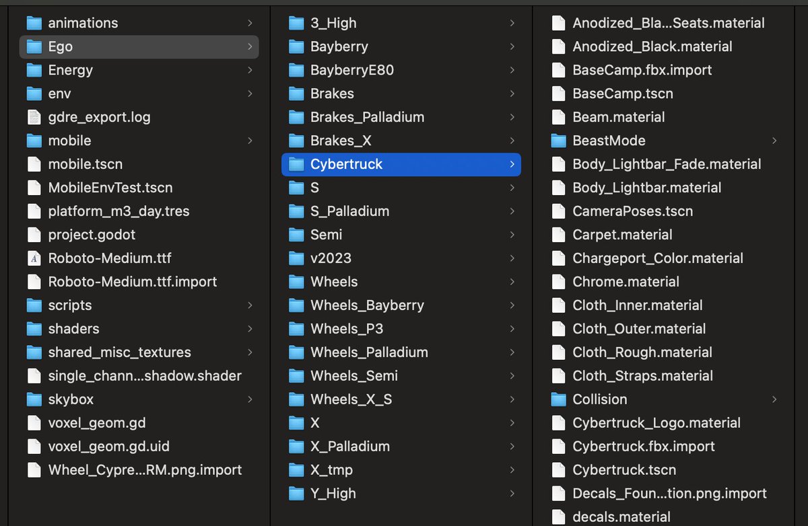Click the Y_High folder icon
The image size is (808, 526).
click(296, 494)
